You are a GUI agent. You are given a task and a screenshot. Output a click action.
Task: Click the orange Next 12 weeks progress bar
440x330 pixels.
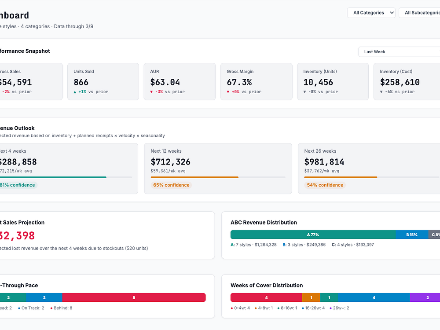click(194, 177)
